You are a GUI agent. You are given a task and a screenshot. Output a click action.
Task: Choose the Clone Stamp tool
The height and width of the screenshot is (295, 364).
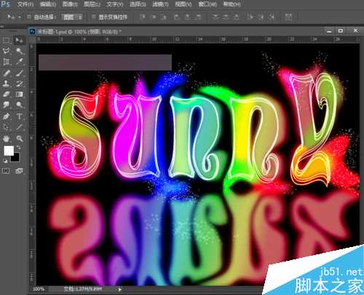coord(7,84)
